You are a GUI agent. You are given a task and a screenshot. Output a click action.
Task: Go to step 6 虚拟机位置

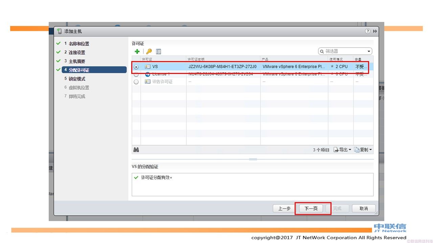click(x=77, y=88)
